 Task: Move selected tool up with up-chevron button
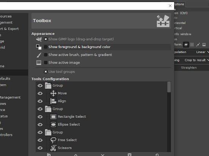pyautogui.click(x=76, y=154)
